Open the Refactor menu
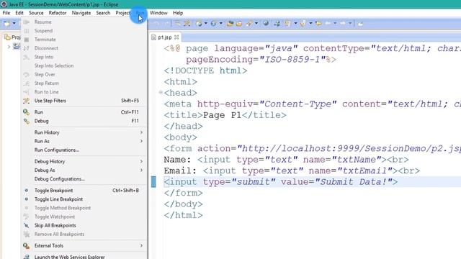The image size is (461, 259). pyautogui.click(x=58, y=13)
